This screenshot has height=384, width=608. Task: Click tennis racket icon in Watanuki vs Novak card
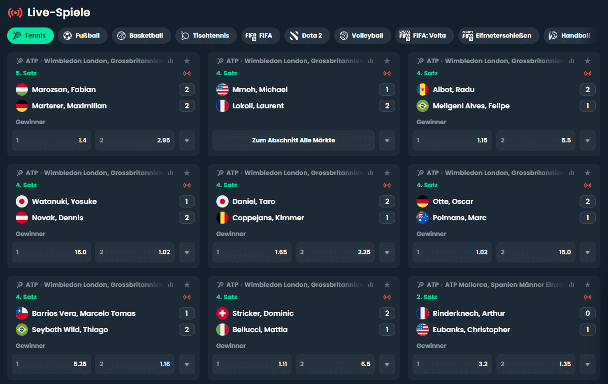[x=19, y=173]
